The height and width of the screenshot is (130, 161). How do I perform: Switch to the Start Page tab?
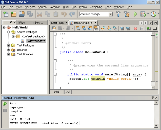(57, 23)
